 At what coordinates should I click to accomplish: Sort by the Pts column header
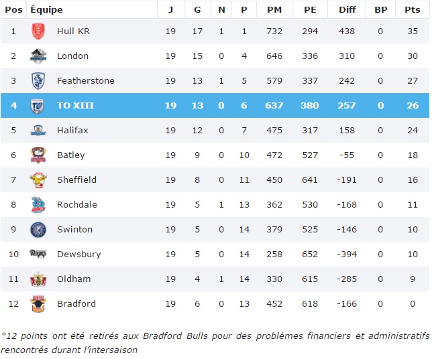[412, 10]
